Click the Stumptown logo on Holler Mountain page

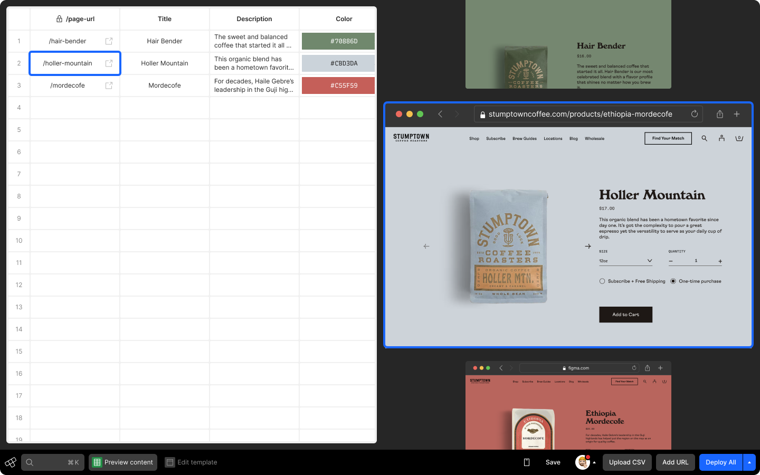tap(411, 138)
